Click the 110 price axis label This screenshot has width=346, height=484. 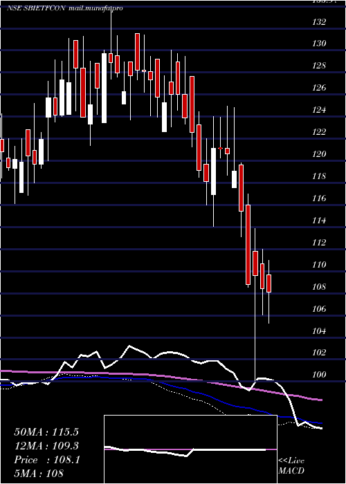coord(319,265)
